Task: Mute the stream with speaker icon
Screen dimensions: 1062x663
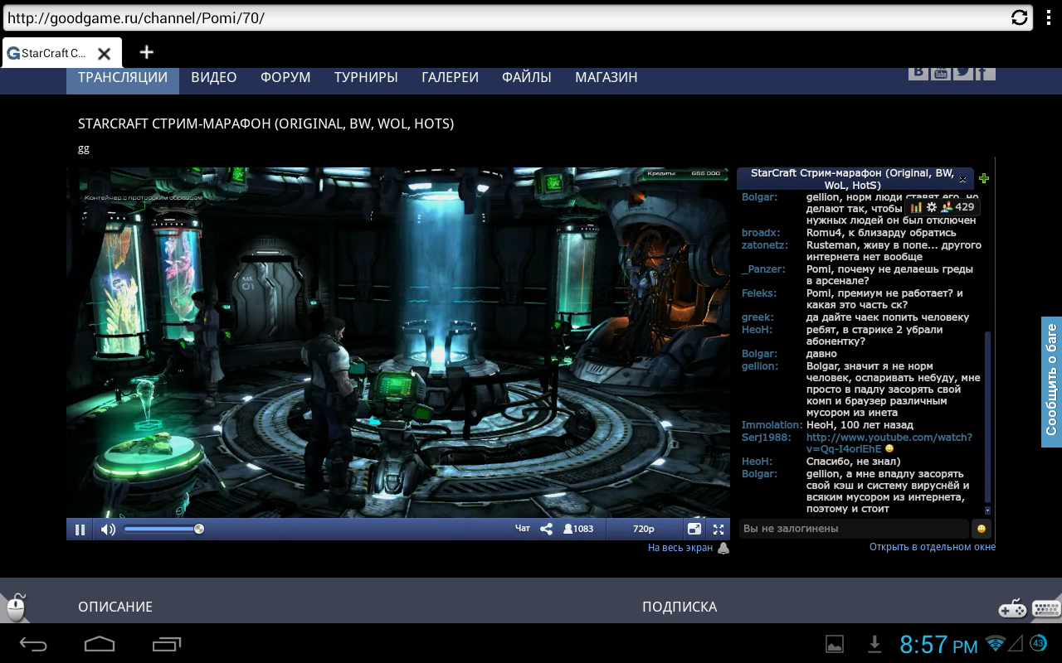Action: pyautogui.click(x=108, y=530)
